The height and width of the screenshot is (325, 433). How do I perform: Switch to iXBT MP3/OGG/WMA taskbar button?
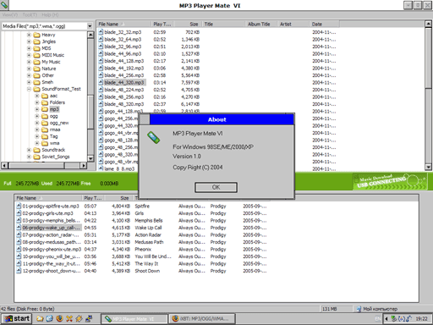click(x=202, y=319)
